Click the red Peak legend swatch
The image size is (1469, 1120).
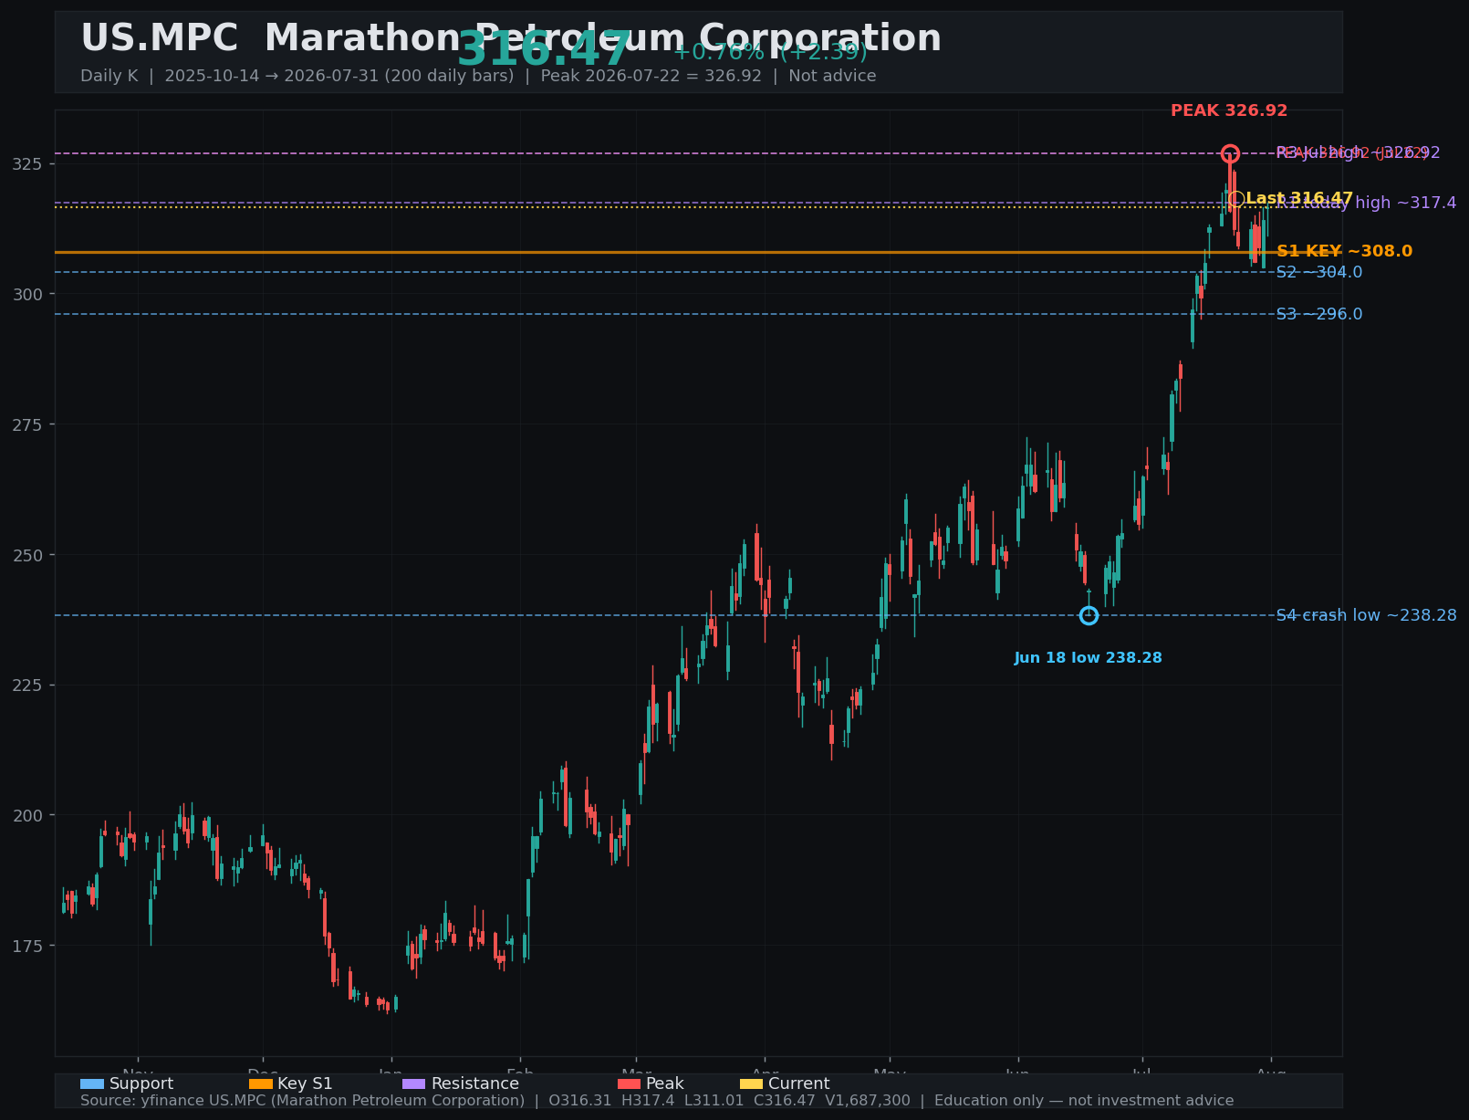click(630, 1084)
